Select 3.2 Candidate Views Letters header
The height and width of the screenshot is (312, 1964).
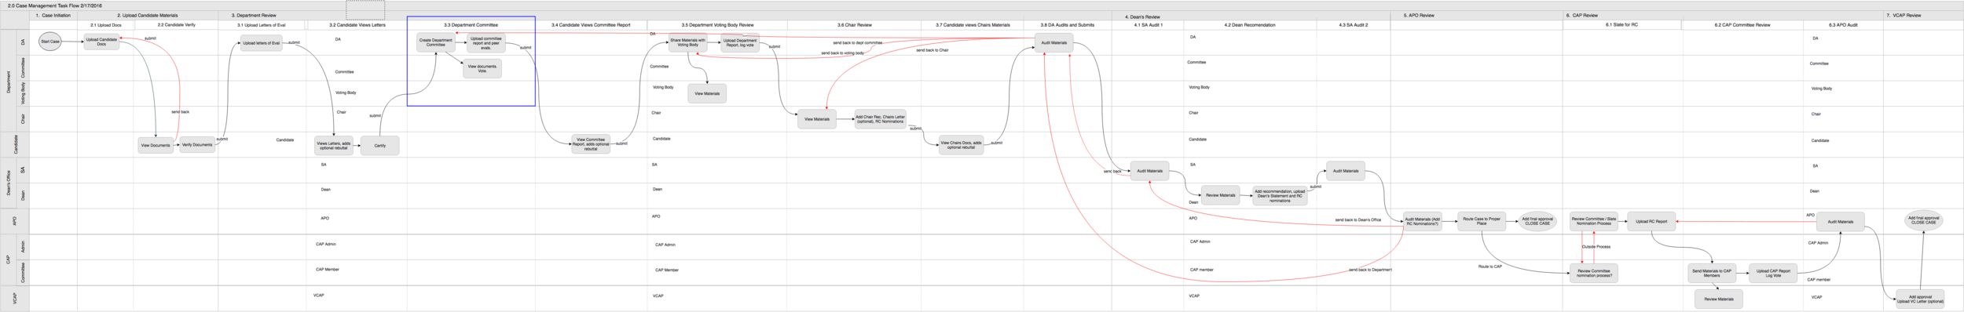point(357,25)
